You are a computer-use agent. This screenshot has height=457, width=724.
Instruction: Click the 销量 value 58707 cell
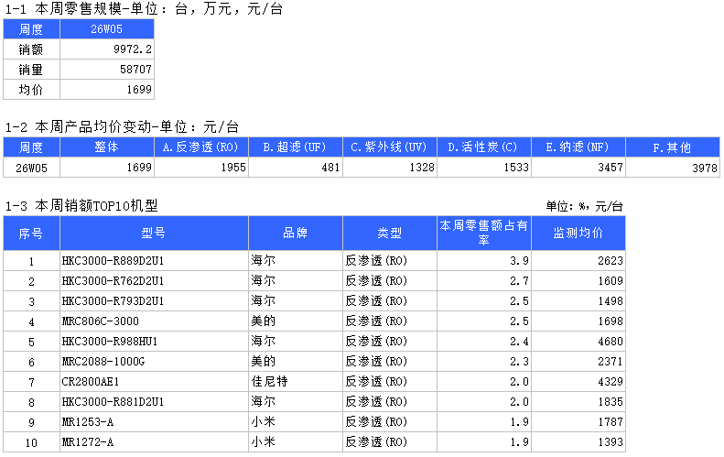pos(107,70)
